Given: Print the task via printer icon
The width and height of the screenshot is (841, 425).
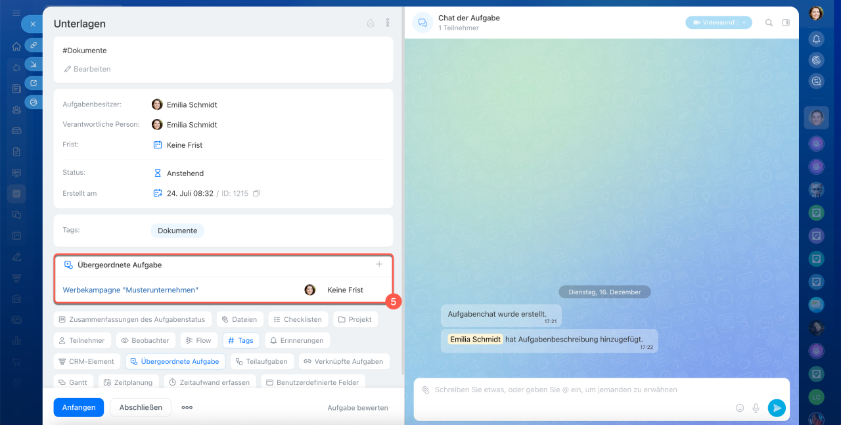Looking at the screenshot, I should pyautogui.click(x=34, y=102).
